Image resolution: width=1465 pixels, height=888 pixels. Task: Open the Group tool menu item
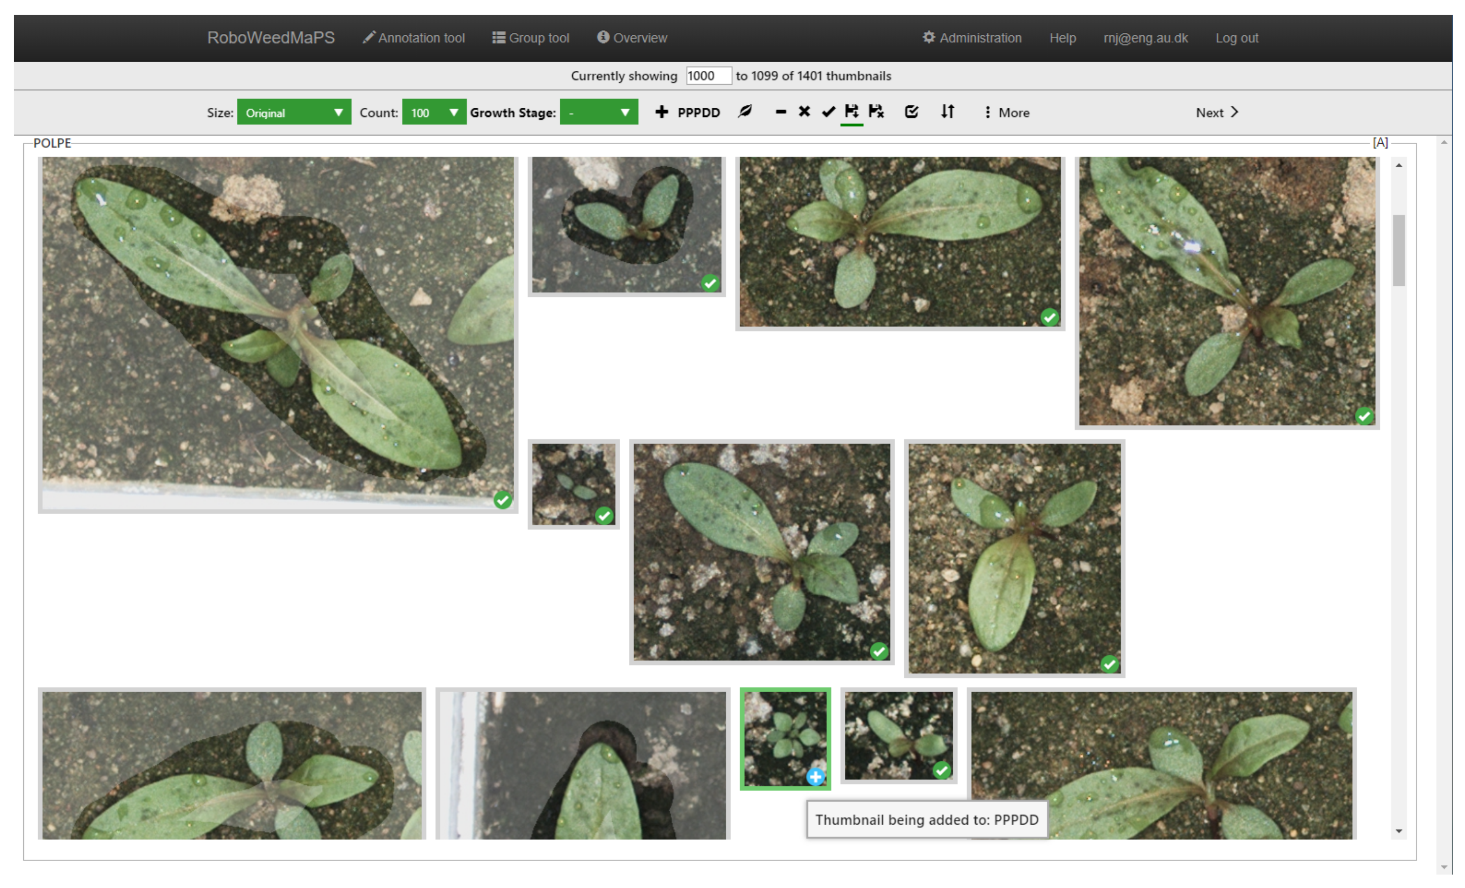pyautogui.click(x=530, y=38)
